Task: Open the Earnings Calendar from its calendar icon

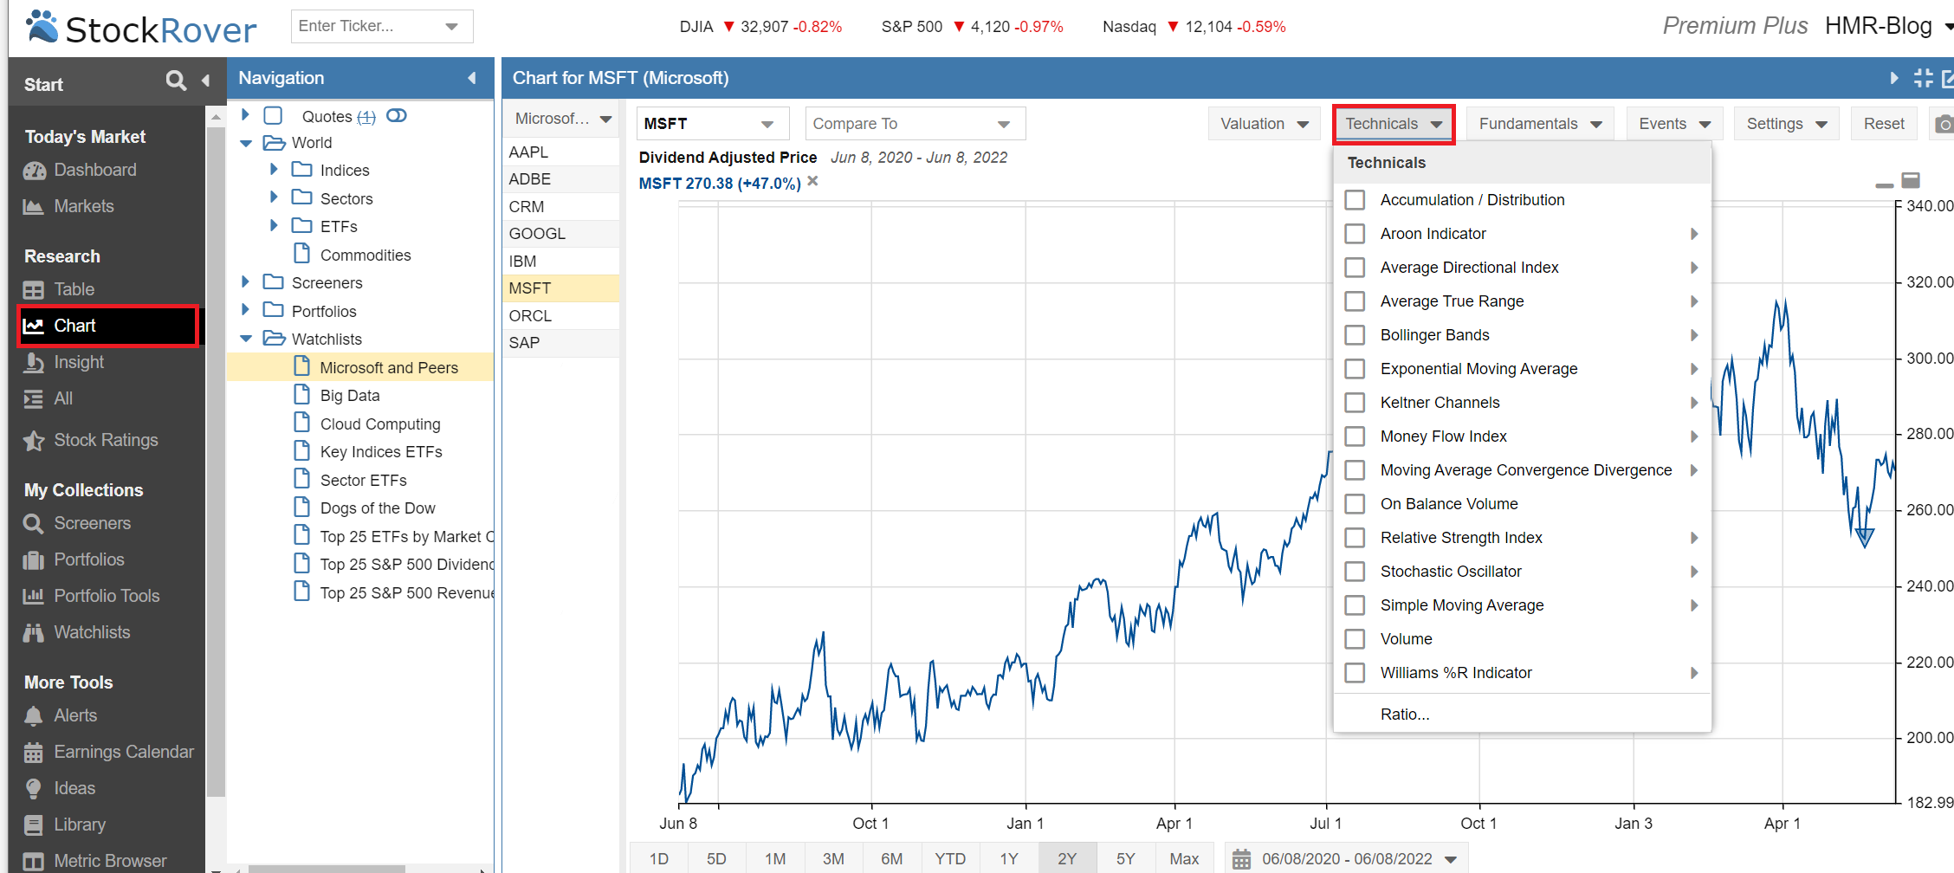Action: [x=34, y=753]
